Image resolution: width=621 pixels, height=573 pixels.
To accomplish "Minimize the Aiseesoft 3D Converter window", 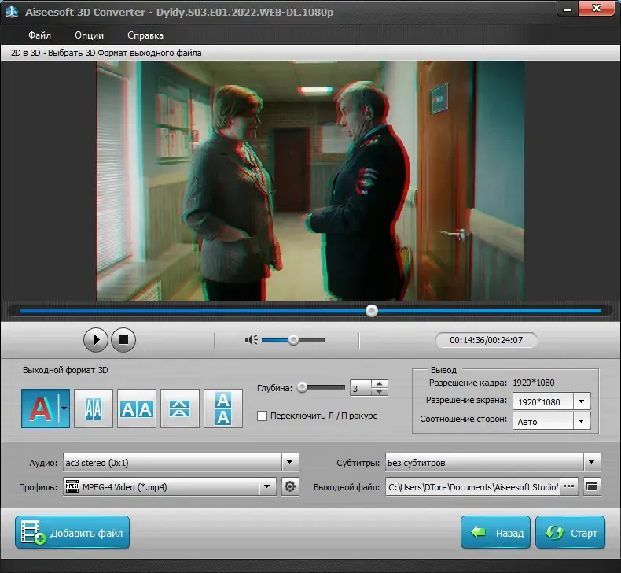I will 568,9.
